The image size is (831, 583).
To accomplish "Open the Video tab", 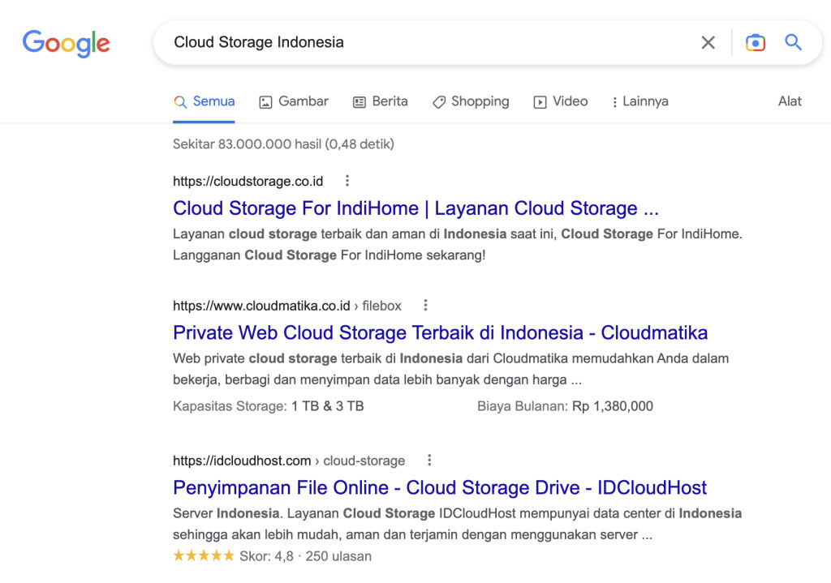I will (561, 101).
